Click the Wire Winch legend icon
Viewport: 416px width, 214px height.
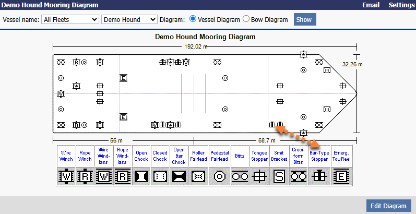(x=66, y=177)
